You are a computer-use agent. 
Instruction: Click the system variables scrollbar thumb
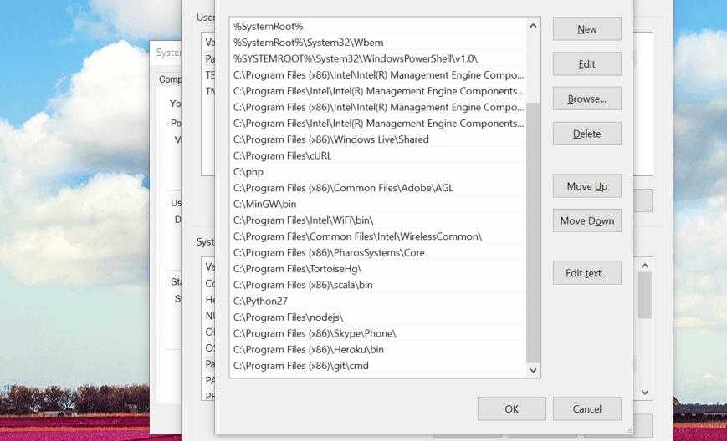click(x=645, y=295)
